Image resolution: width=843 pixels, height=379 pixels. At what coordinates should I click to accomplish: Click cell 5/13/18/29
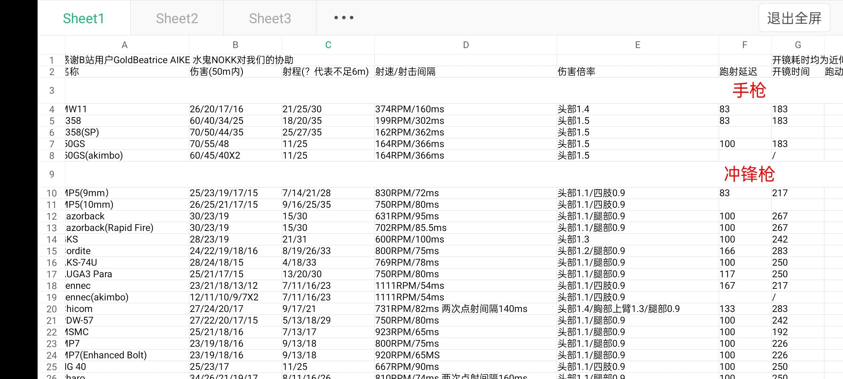pos(328,320)
